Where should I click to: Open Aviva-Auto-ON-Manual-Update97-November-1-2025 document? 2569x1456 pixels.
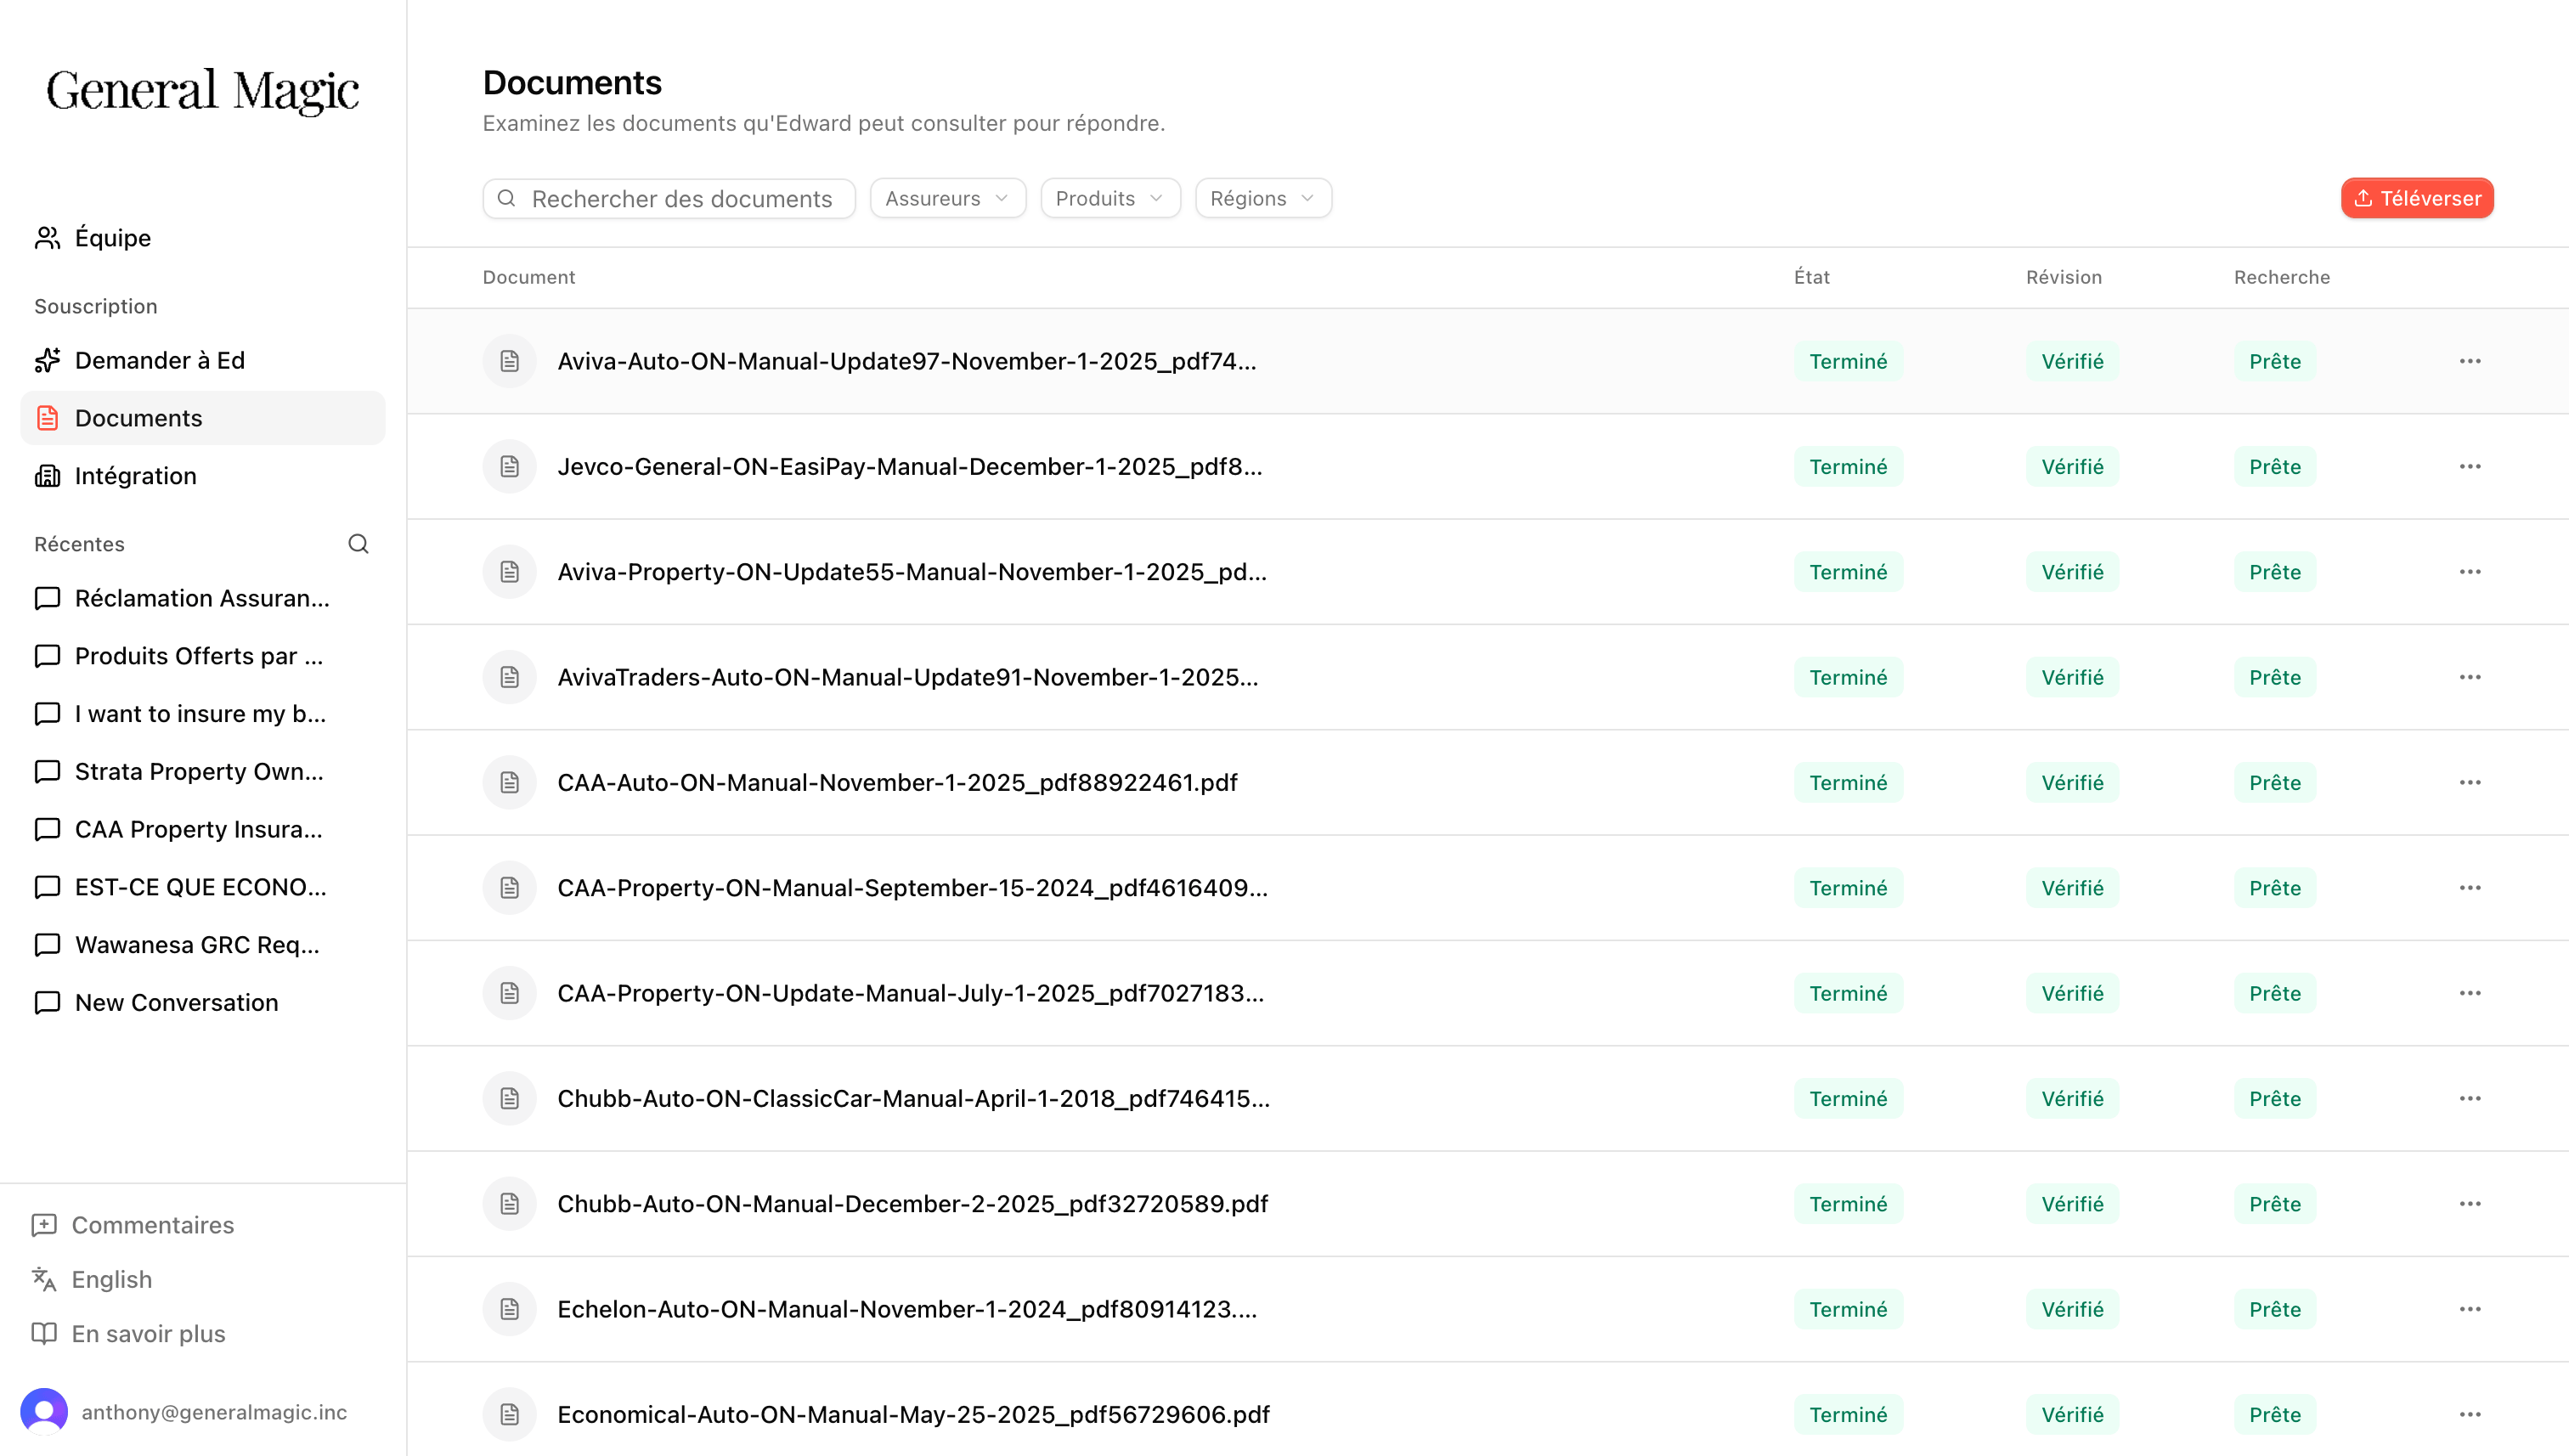coord(907,361)
